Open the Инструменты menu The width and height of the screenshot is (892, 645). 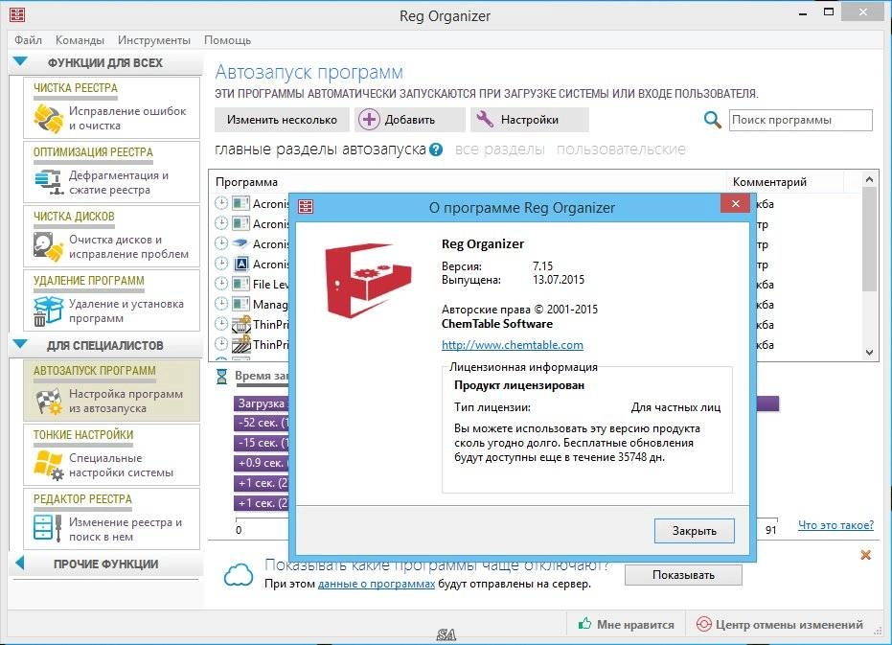click(153, 40)
